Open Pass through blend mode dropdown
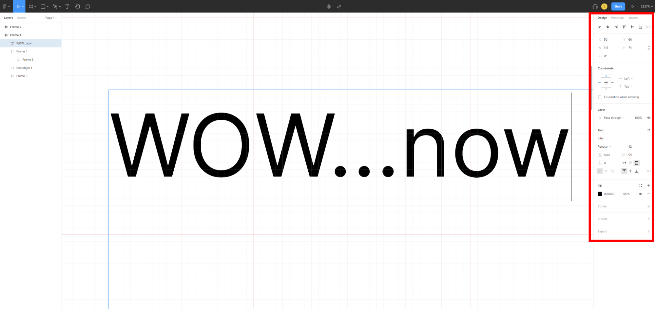The height and width of the screenshot is (309, 655). click(x=614, y=118)
